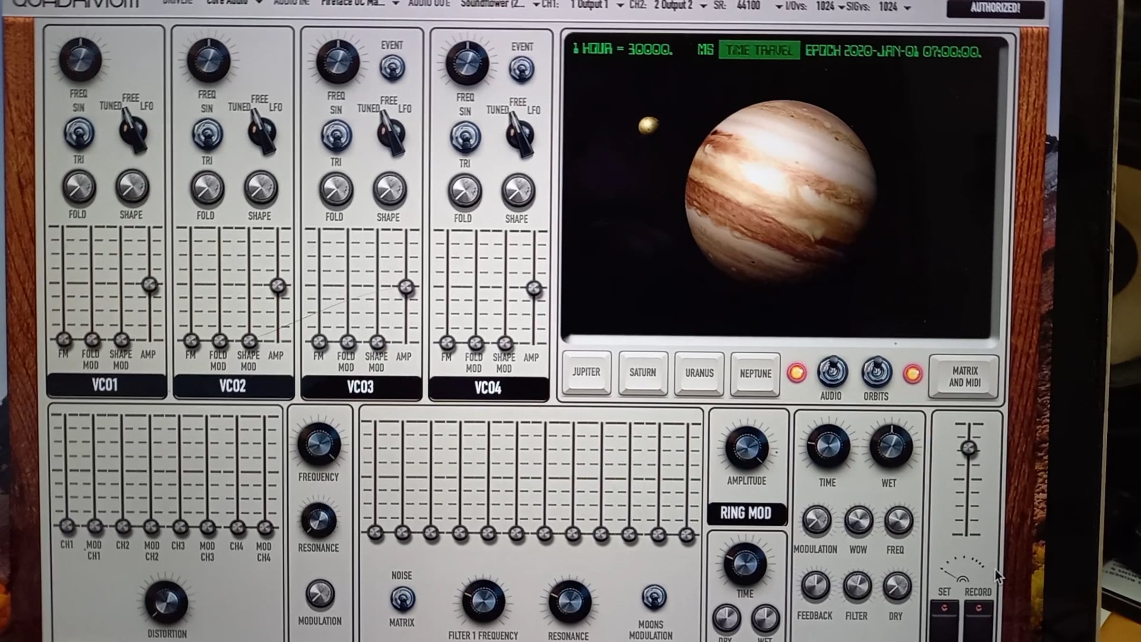Viewport: 1141px width, 642px height.
Task: Click the 1 HOUR milliseconds value field
Action: click(x=650, y=49)
